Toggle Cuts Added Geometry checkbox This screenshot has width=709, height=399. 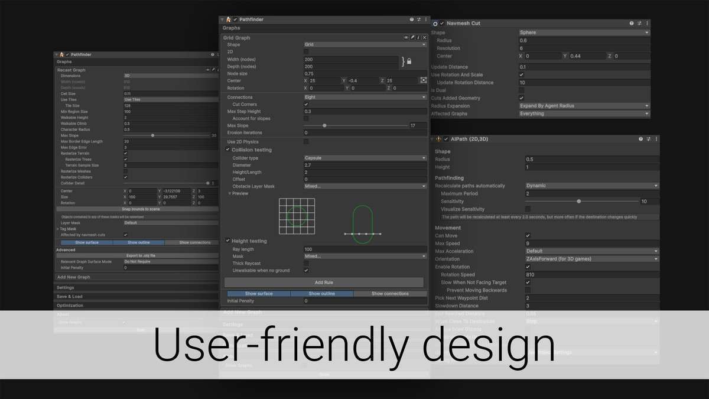tap(522, 98)
